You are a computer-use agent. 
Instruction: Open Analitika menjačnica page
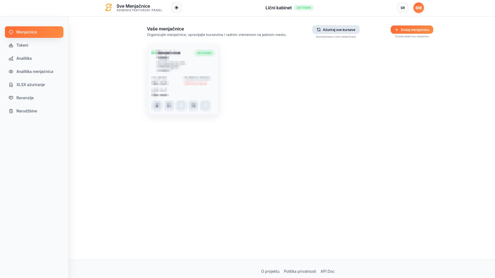point(34,72)
